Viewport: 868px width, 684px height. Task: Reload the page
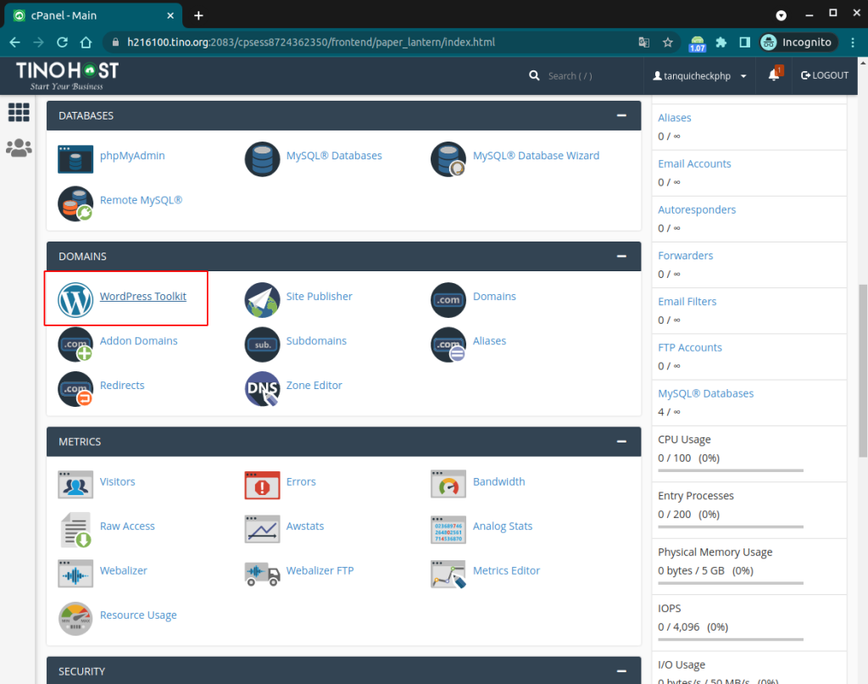63,42
